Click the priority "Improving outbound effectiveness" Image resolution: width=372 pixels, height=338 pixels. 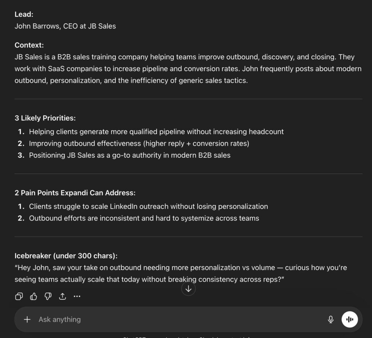pyautogui.click(x=139, y=144)
